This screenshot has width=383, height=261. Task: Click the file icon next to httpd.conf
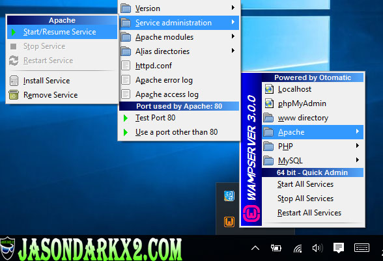pyautogui.click(x=126, y=66)
